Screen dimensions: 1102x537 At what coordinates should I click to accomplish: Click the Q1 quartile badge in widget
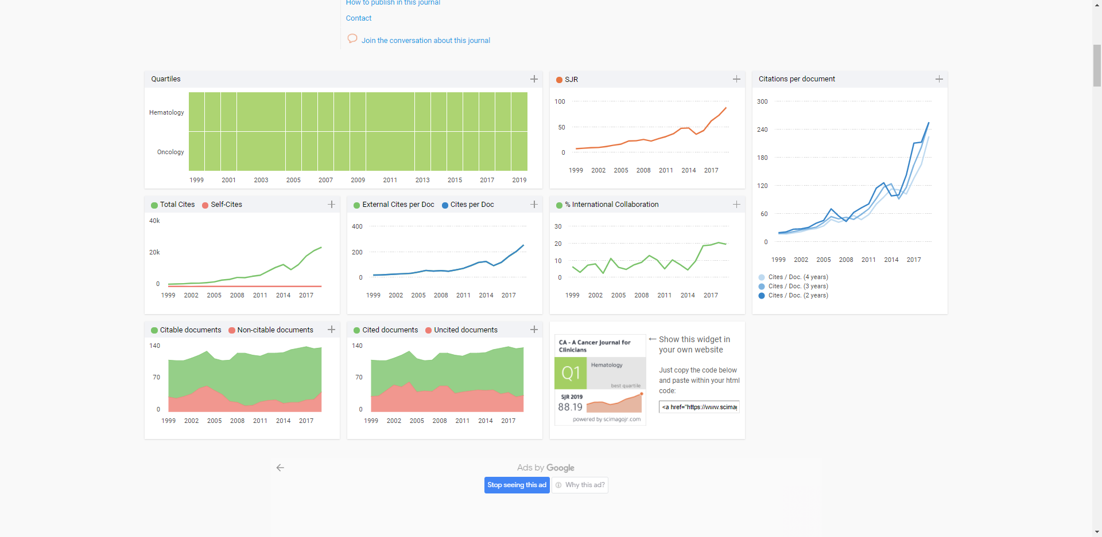pyautogui.click(x=571, y=374)
